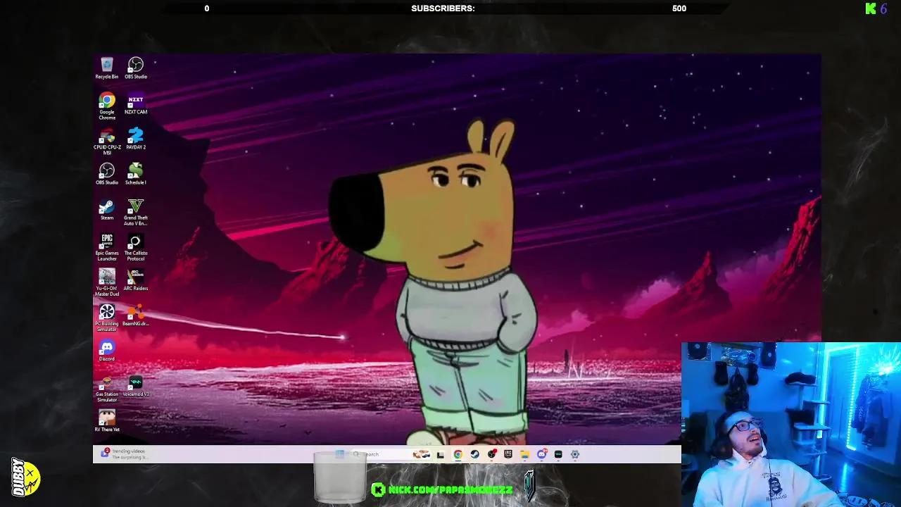The height and width of the screenshot is (507, 901).
Task: Open Epic Games Launcher desktop icon
Action: (x=107, y=247)
